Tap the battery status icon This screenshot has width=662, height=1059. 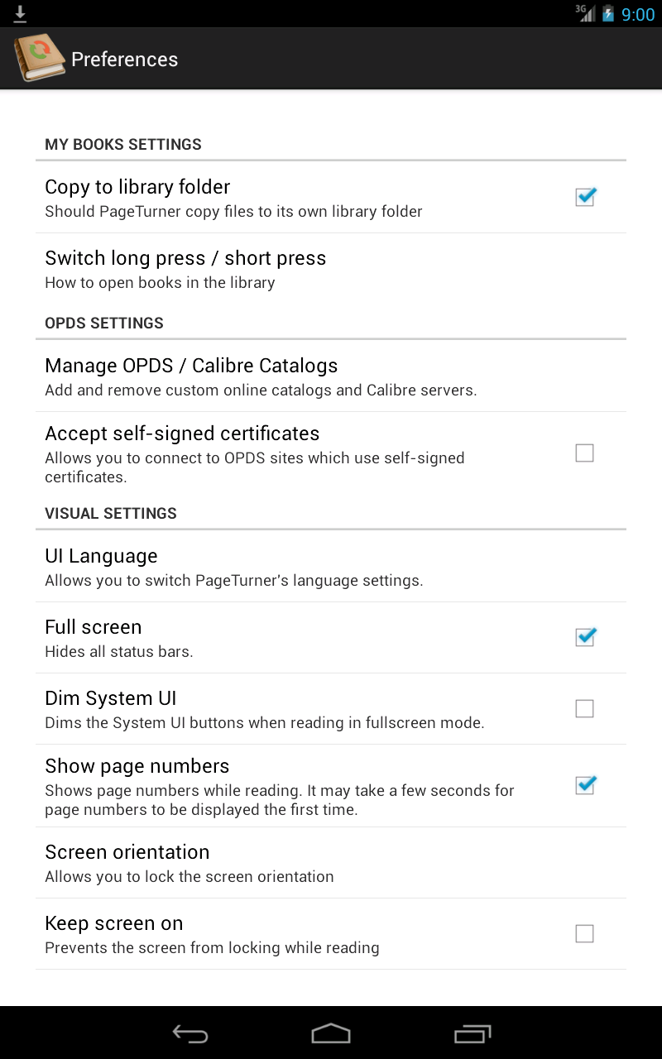tap(608, 14)
